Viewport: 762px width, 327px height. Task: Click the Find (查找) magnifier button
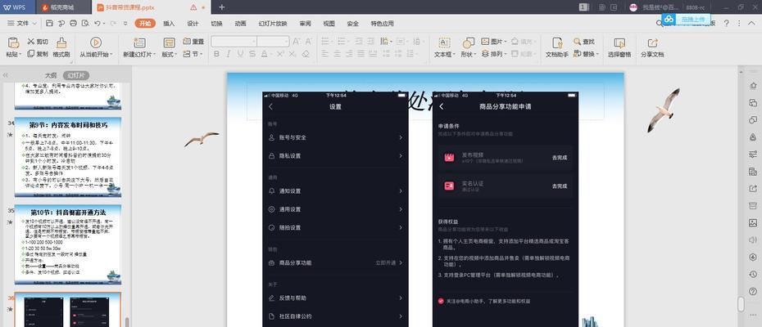click(x=585, y=42)
